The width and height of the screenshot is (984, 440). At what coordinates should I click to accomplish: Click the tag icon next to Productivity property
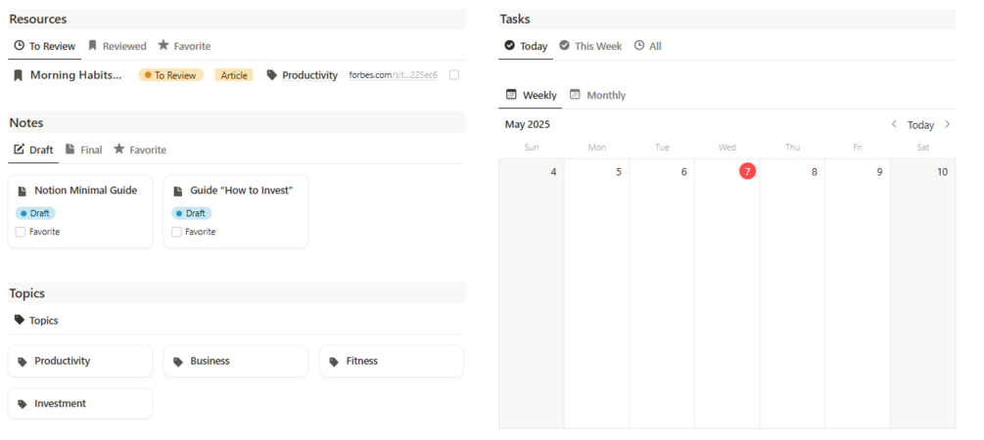[272, 75]
